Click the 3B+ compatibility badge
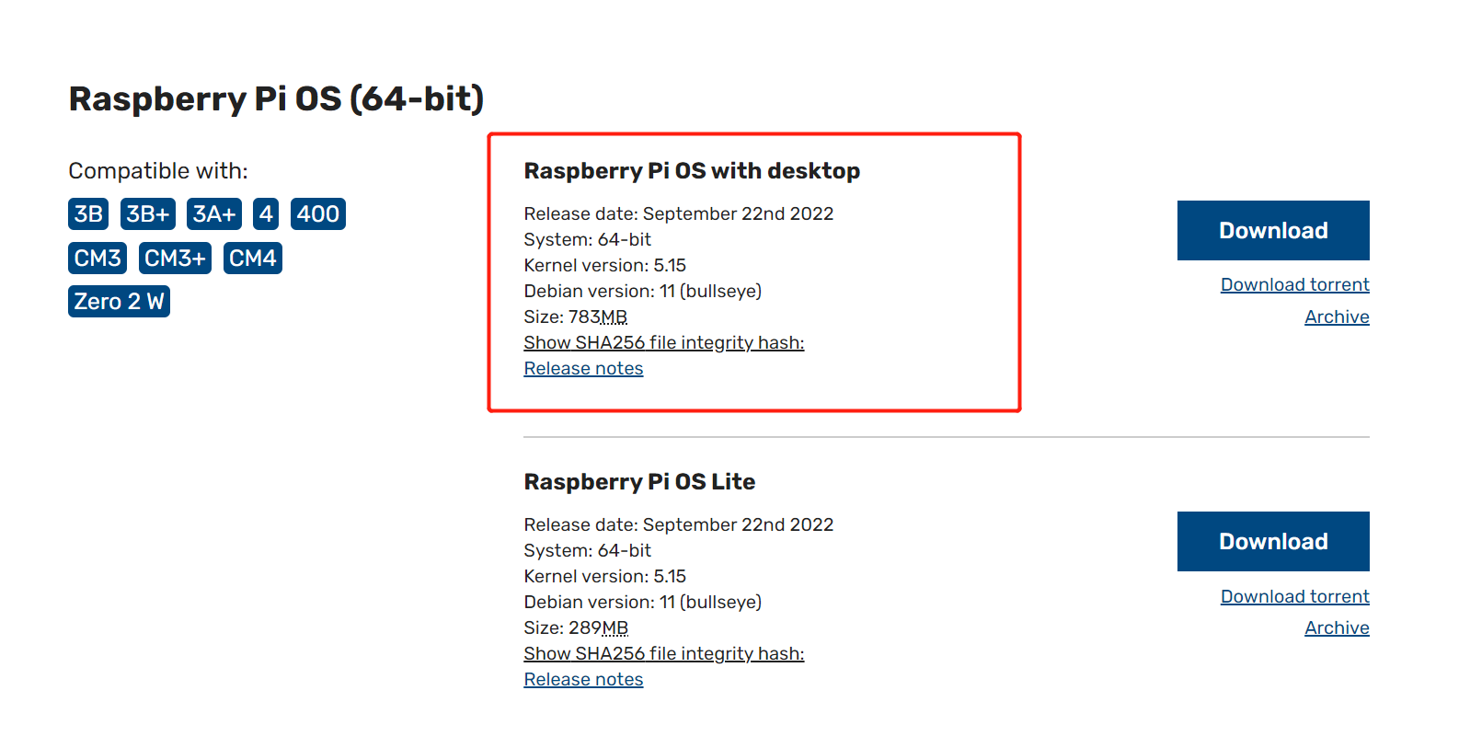 tap(147, 213)
